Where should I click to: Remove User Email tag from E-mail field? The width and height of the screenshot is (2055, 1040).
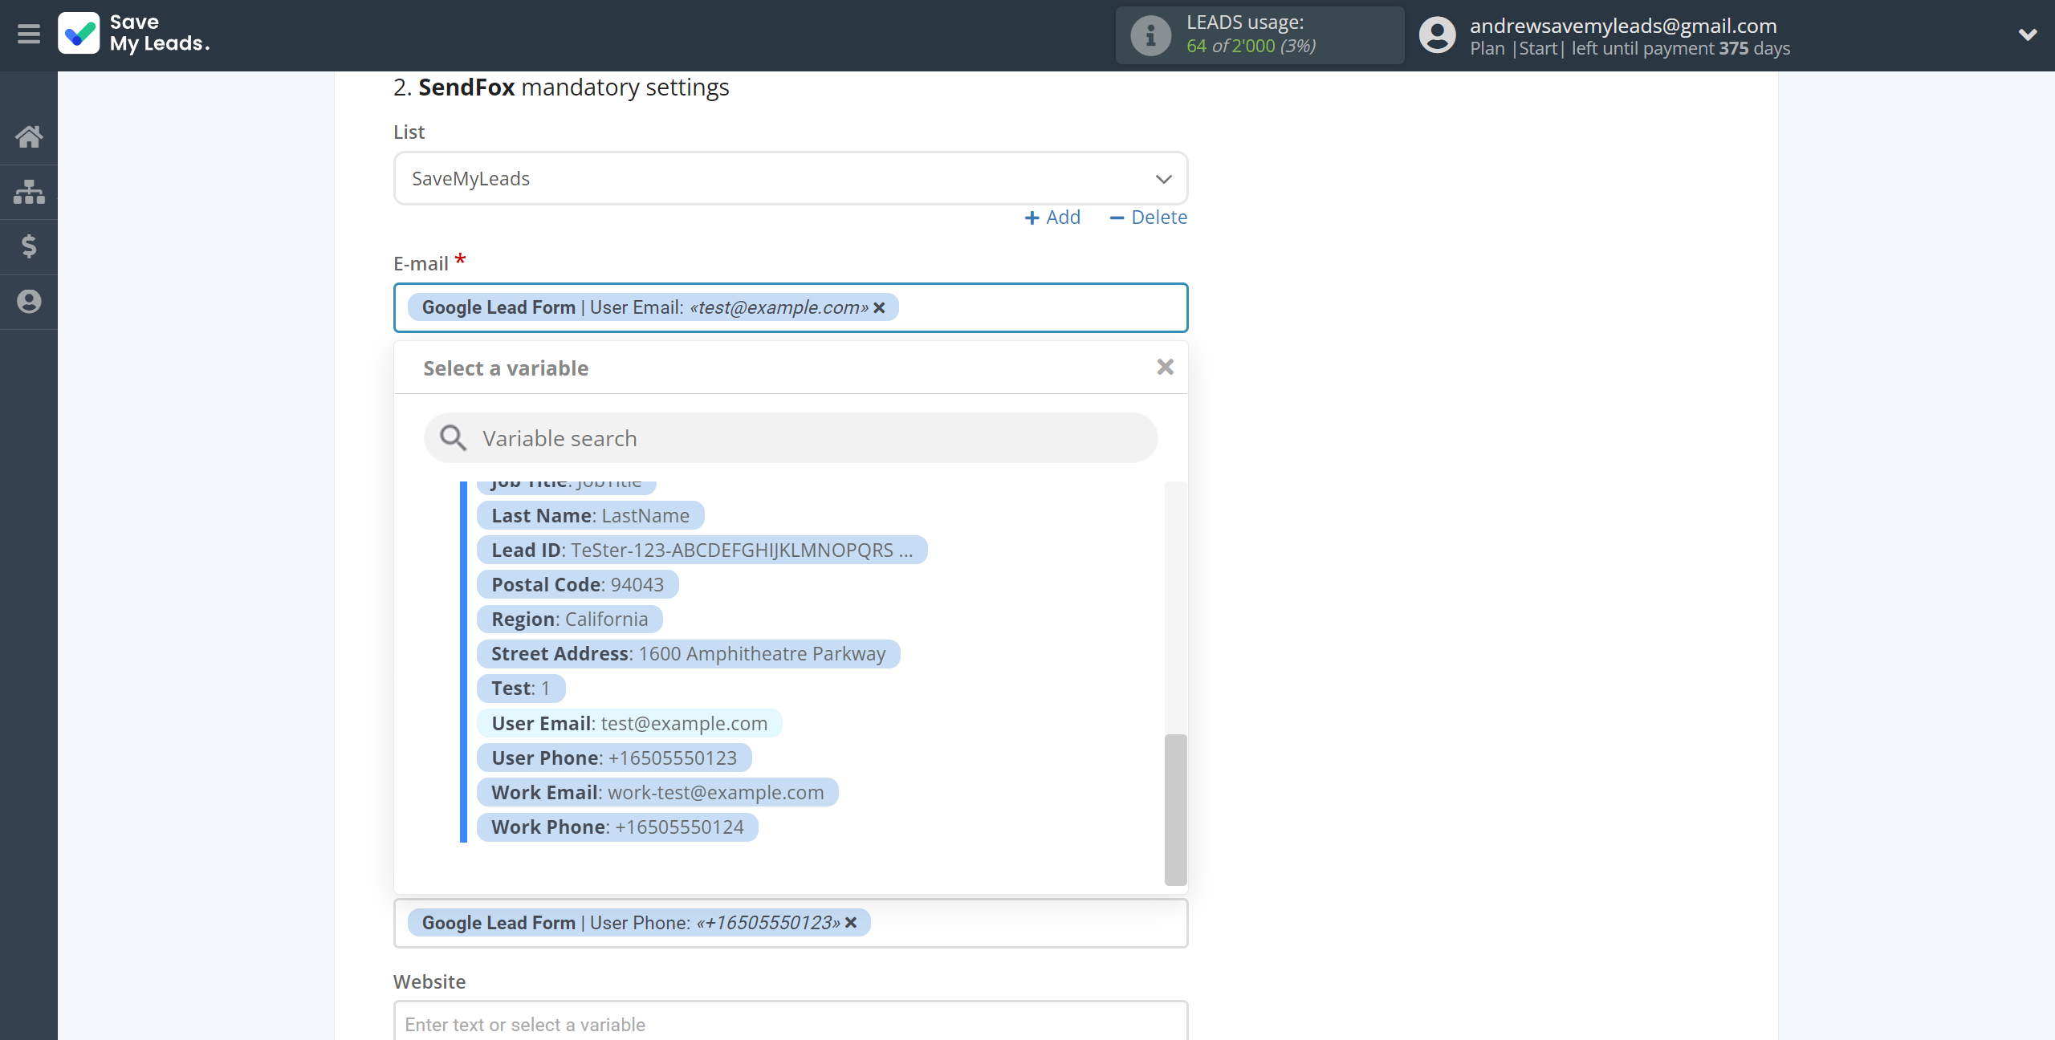tap(880, 307)
